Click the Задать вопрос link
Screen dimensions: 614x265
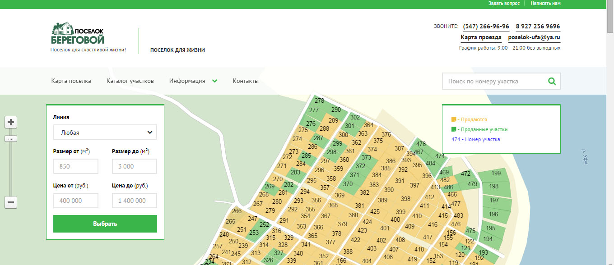tap(504, 3)
